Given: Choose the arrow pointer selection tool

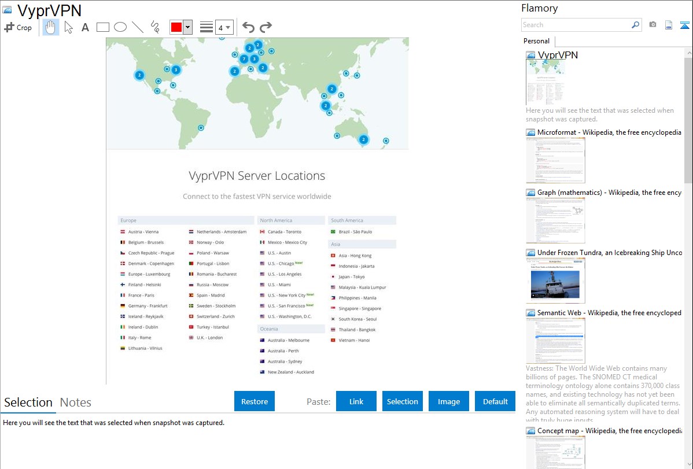Looking at the screenshot, I should click(x=68, y=27).
